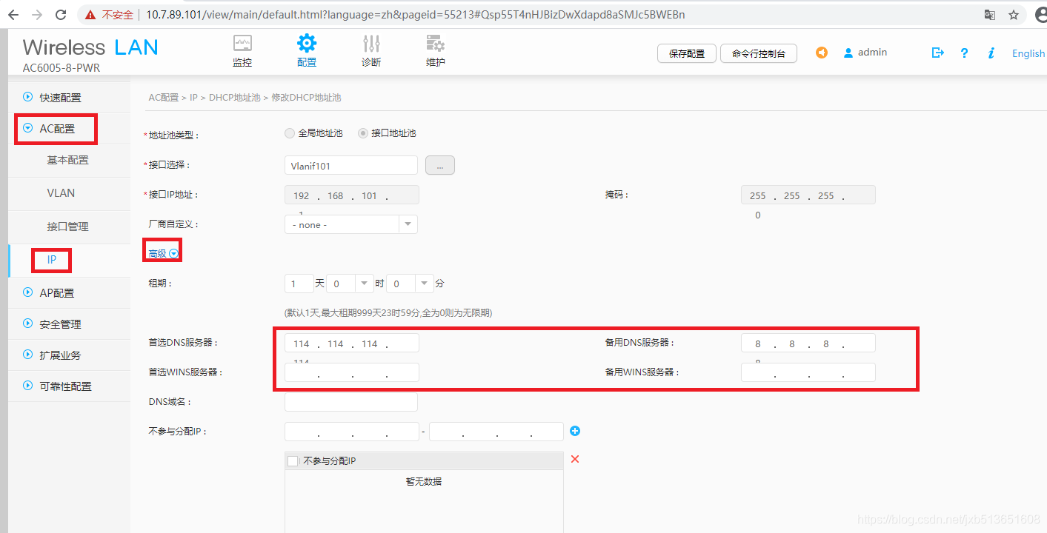This screenshot has width=1047, height=533.
Task: Click the help question mark icon
Action: point(964,53)
